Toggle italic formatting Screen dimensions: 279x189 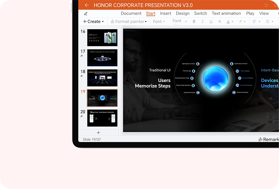coord(203,22)
